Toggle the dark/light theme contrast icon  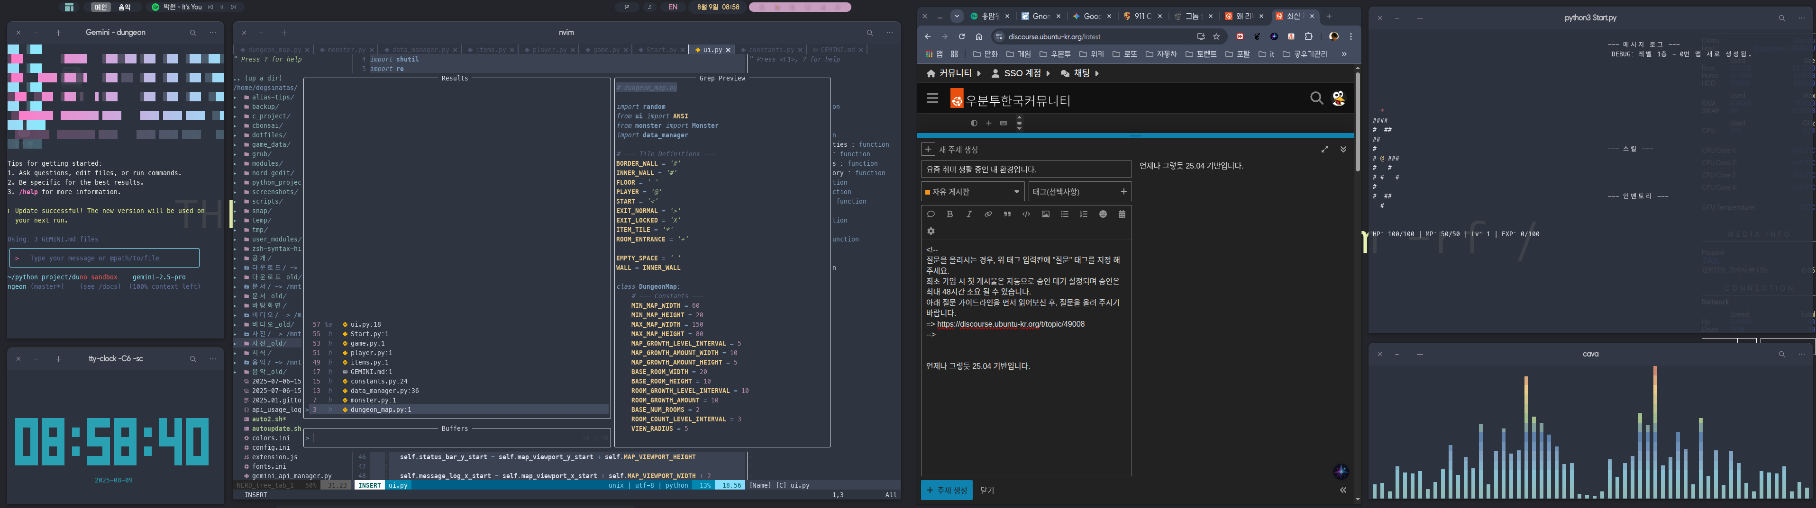pos(974,123)
